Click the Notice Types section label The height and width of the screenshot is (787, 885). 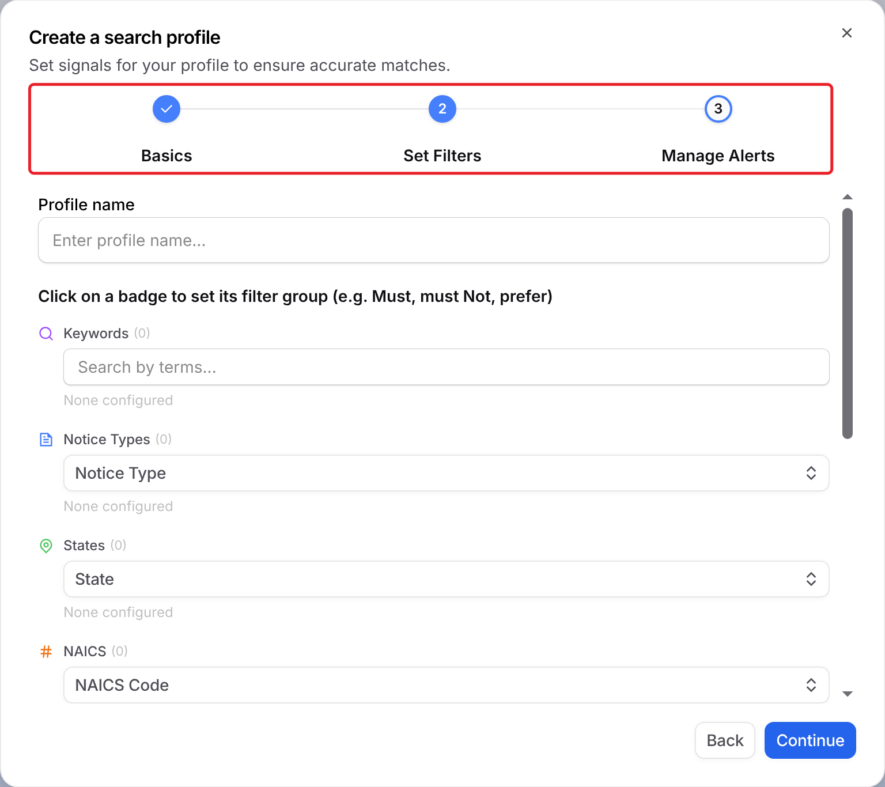click(107, 440)
